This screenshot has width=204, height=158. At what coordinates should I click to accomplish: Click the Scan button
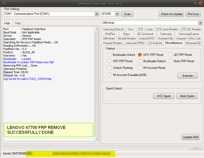coord(127,14)
